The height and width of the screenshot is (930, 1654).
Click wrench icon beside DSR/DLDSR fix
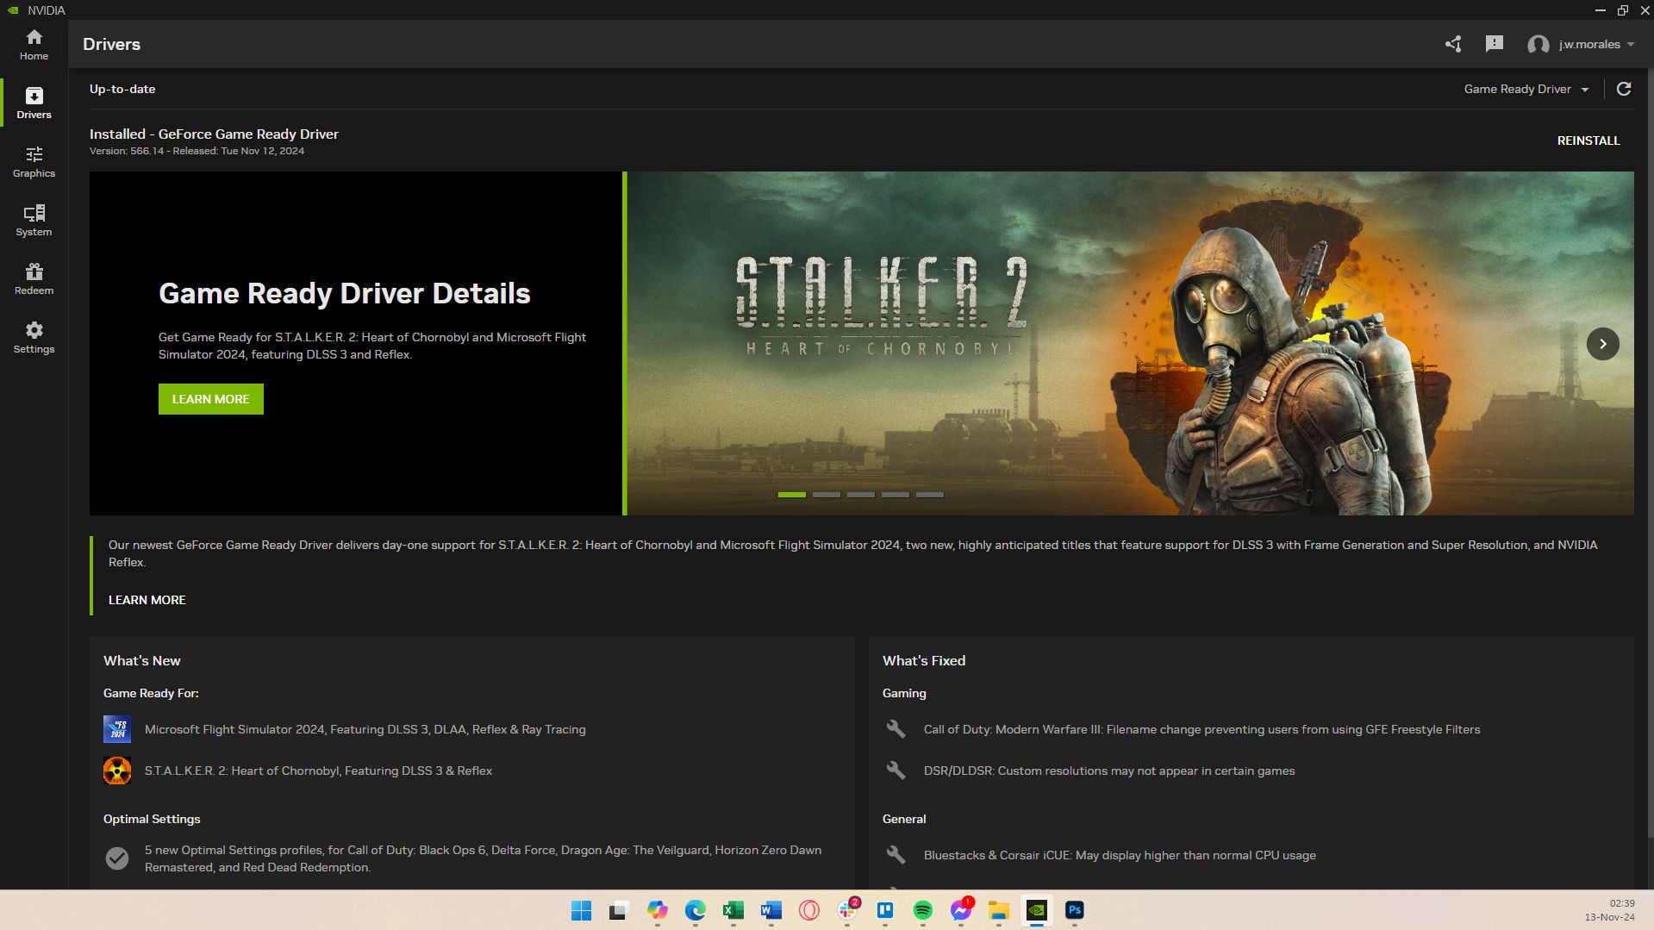tap(896, 771)
